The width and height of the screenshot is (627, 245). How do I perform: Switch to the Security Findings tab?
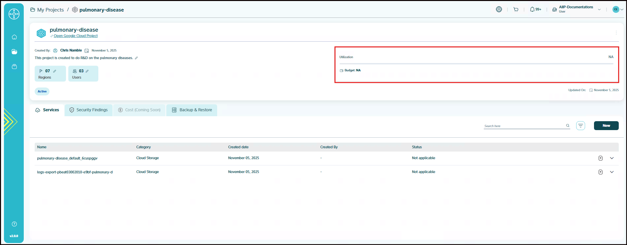click(88, 110)
